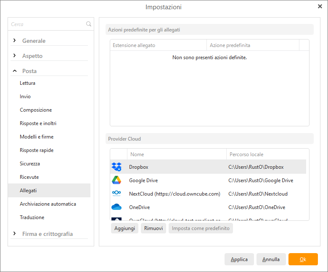This screenshot has height=272, width=328.
Task: Confirm with the orange Ok button
Action: point(303,259)
